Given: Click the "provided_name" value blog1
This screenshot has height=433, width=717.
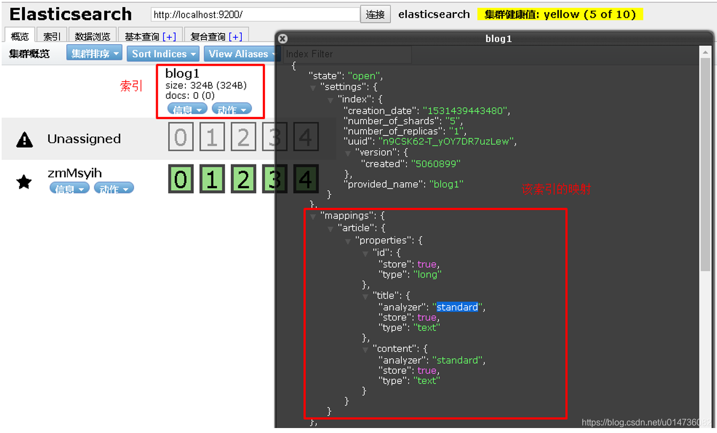Looking at the screenshot, I should [x=446, y=184].
